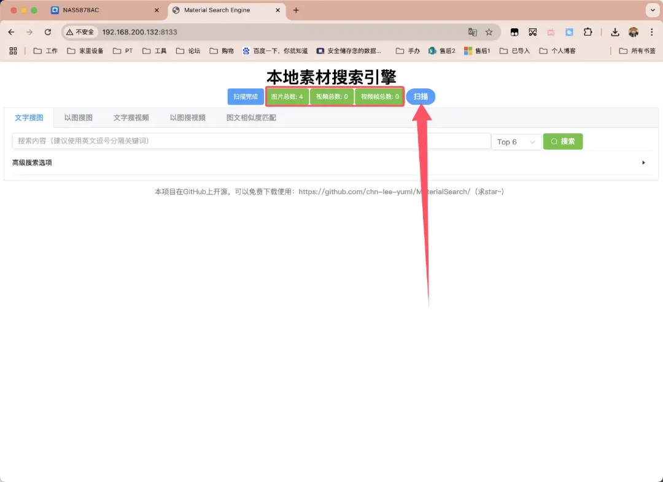Click the browser reload icon
The height and width of the screenshot is (482, 663).
[x=48, y=32]
